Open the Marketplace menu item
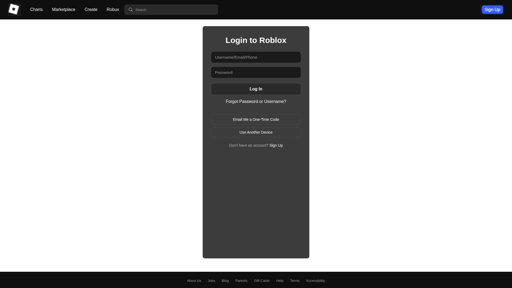The image size is (512, 288). (x=63, y=10)
